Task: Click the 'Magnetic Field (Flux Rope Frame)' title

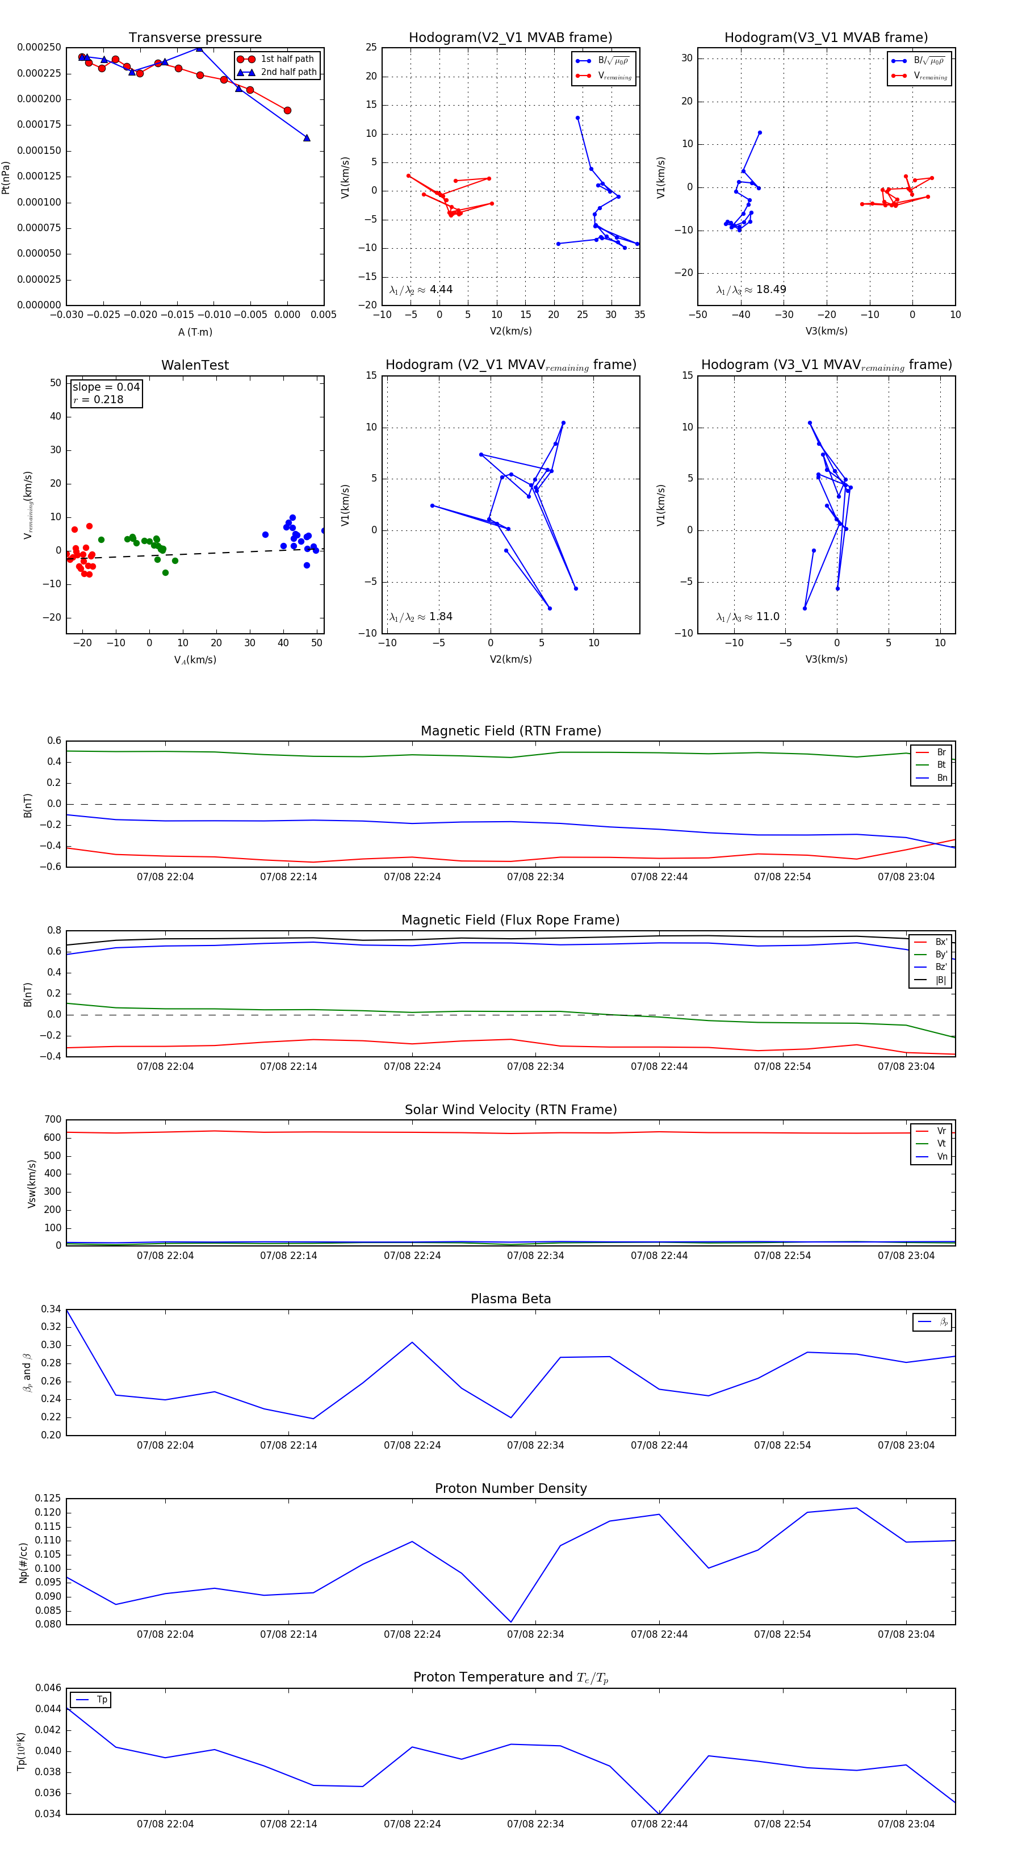Action: click(510, 921)
